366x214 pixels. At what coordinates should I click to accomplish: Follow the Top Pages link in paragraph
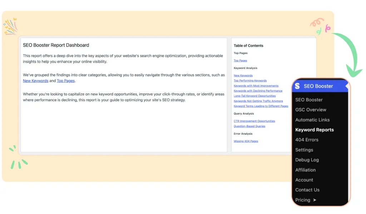66,81
